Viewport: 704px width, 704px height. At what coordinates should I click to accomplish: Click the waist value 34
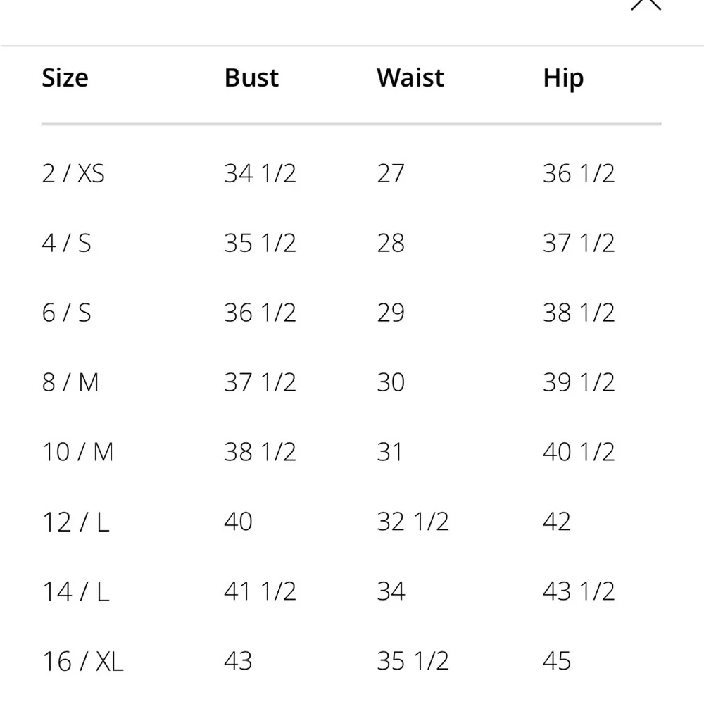click(391, 591)
